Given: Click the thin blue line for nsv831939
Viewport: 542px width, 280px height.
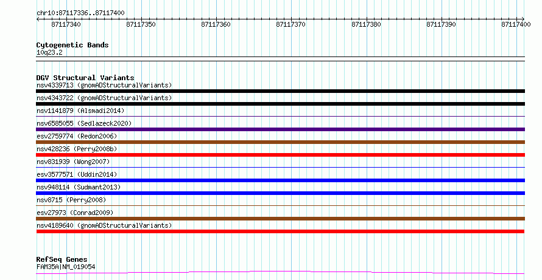Looking at the screenshot, I should [280, 168].
